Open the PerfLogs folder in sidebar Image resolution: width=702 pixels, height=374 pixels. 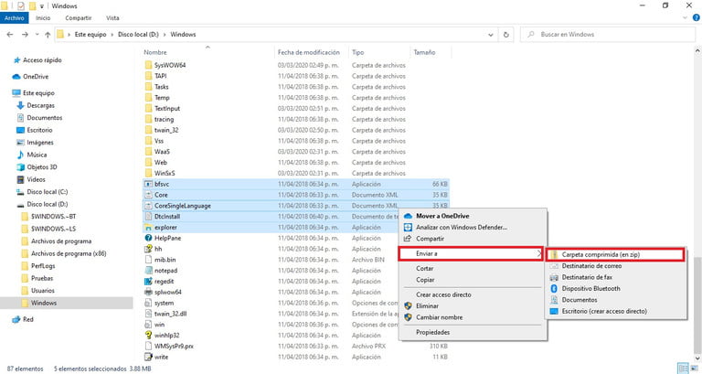43,266
